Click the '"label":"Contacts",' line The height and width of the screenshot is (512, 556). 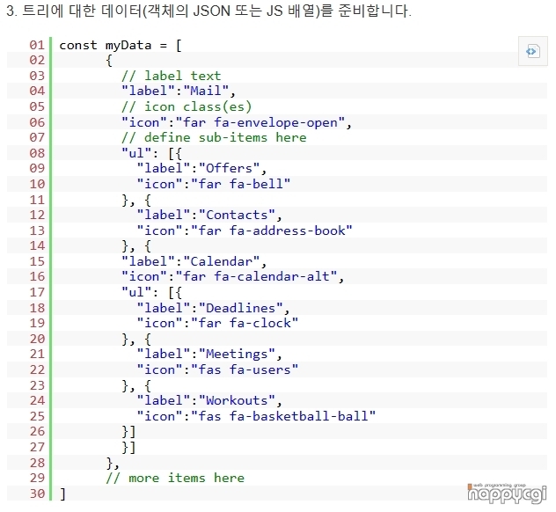click(x=209, y=216)
